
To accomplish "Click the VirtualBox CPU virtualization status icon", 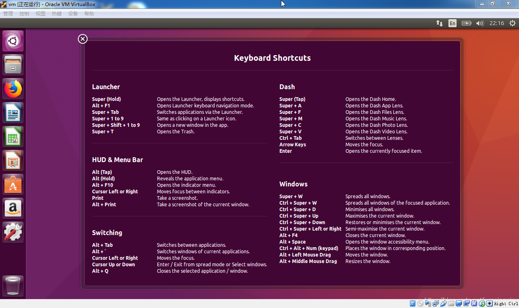I will coord(474,303).
